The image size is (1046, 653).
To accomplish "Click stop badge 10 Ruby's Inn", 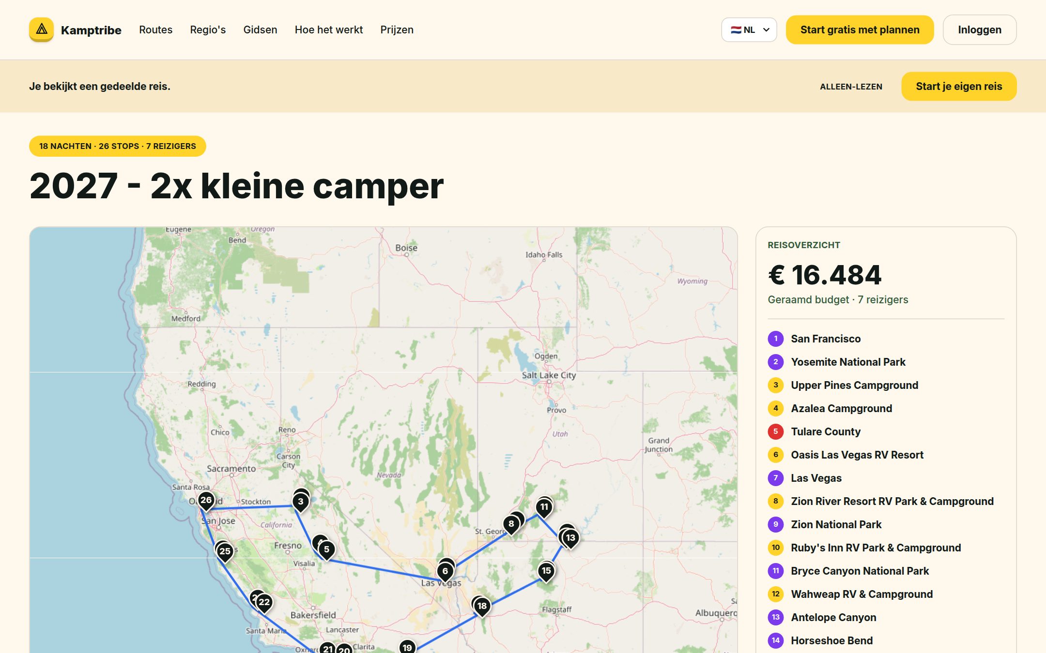I will 775,548.
